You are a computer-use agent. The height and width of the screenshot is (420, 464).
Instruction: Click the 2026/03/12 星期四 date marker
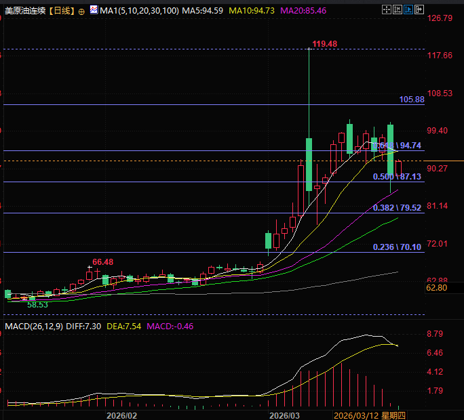pos(370,415)
